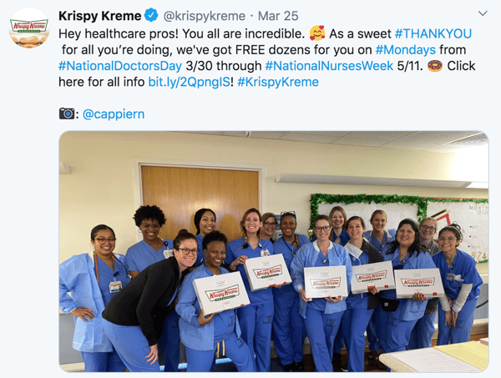
Task: Open the #NationalNursesWeek hashtag
Action: click(329, 66)
